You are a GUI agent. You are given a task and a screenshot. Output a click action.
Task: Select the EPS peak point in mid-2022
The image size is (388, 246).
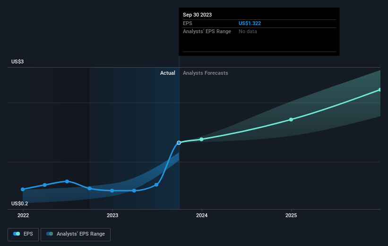67,181
